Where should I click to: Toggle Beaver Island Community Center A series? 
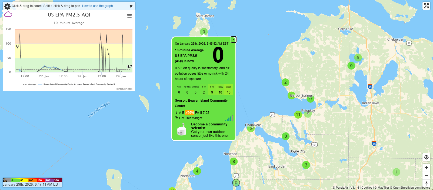tap(57, 84)
